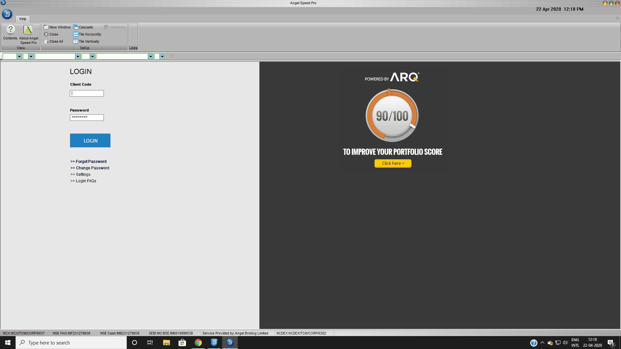This screenshot has height=349, width=621.
Task: Click the yellow 'Click here >' button
Action: coord(393,164)
